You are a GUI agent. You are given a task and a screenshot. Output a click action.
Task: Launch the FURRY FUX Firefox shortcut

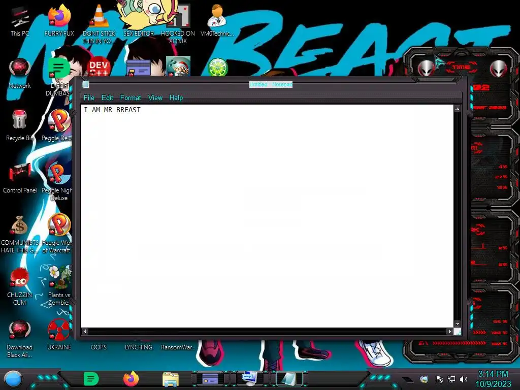(59, 20)
